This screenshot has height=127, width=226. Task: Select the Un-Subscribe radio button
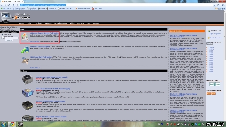tap(2, 36)
